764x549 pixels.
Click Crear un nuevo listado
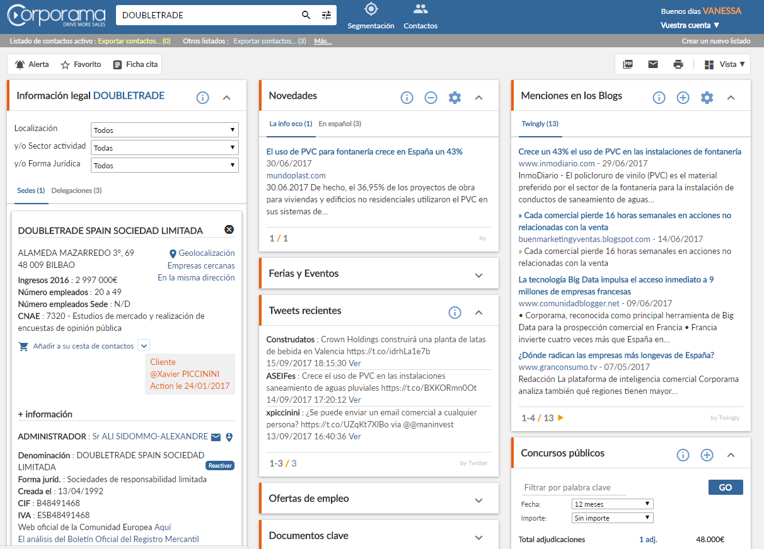tap(716, 41)
